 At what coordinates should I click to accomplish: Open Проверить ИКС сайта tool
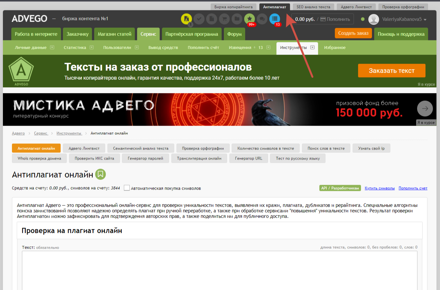tap(95, 158)
